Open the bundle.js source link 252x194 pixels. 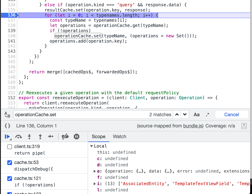pos(193,126)
